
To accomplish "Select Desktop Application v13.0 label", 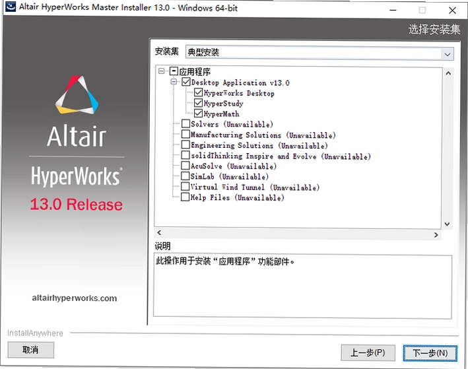I will tap(240, 83).
